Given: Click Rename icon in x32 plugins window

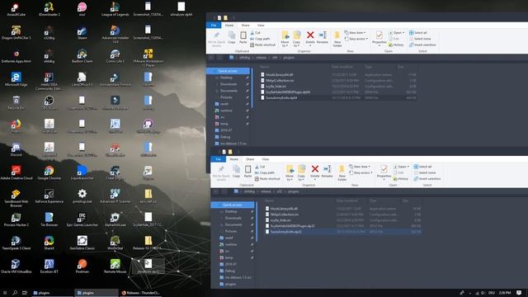Looking at the screenshot, I should coord(327,172).
